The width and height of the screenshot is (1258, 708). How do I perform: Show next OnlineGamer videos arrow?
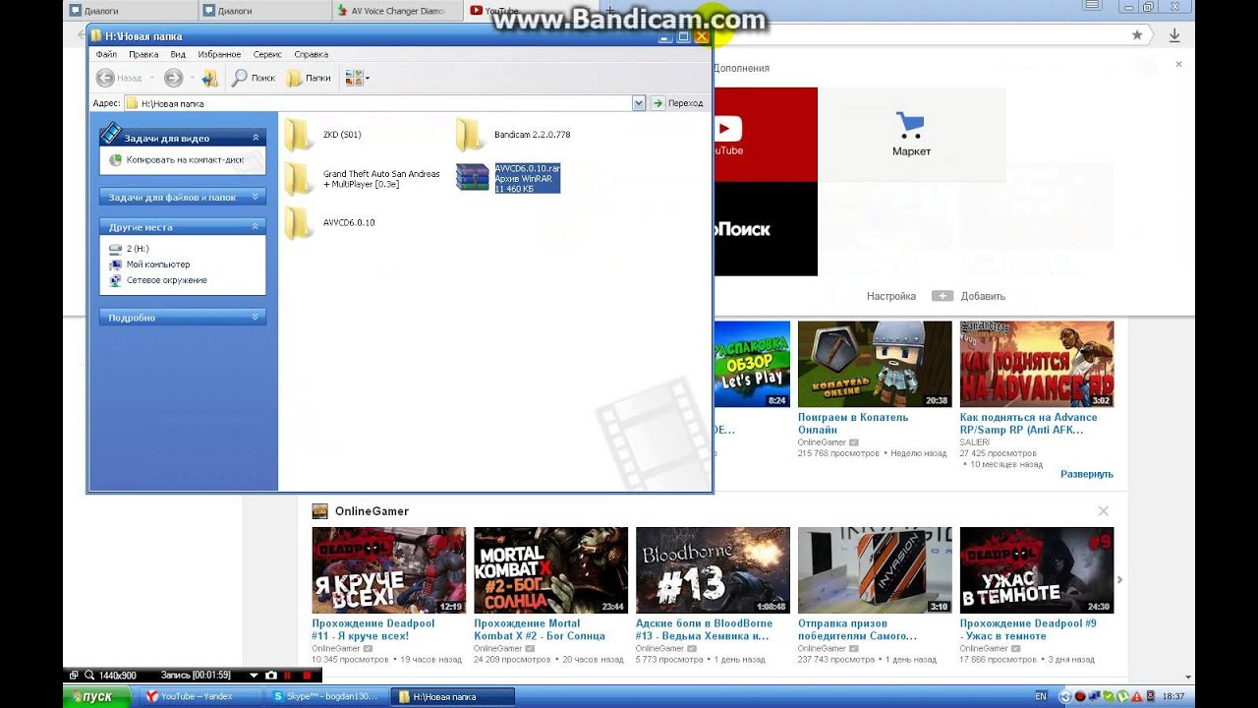[1119, 580]
